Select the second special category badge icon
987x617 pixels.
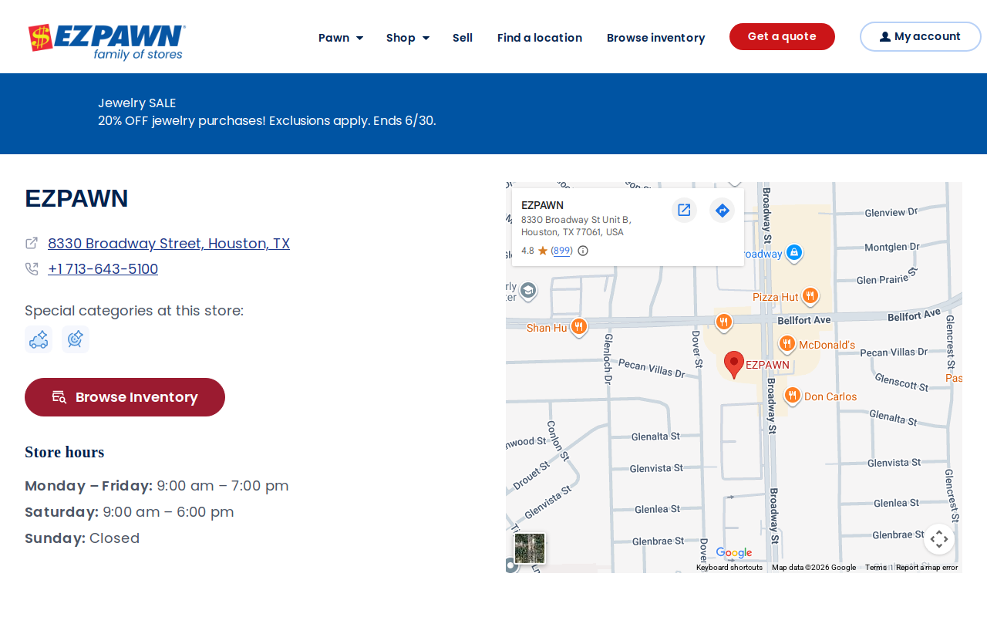pos(76,339)
